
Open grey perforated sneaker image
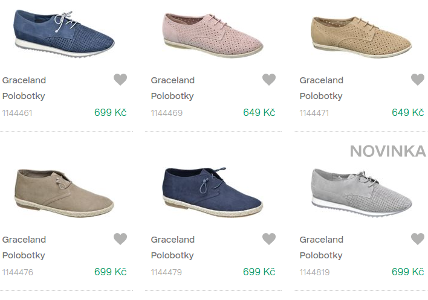coord(362,192)
